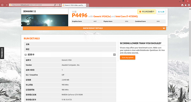Click SCORING LOWER THAN YOU SHOULD heading
The height and width of the screenshot is (102, 191).
pos(141,43)
